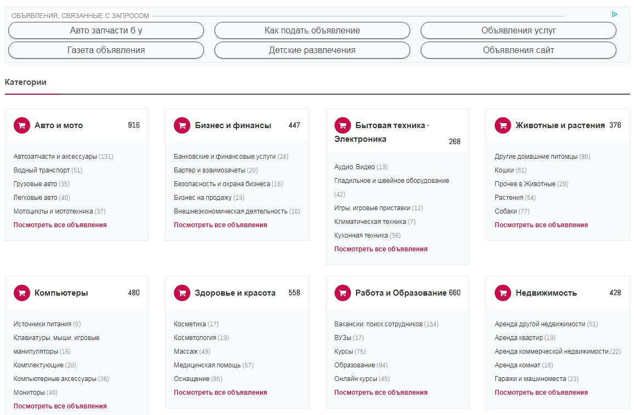Open the Недвижимость category heading
The width and height of the screenshot is (634, 415).
pyautogui.click(x=546, y=293)
